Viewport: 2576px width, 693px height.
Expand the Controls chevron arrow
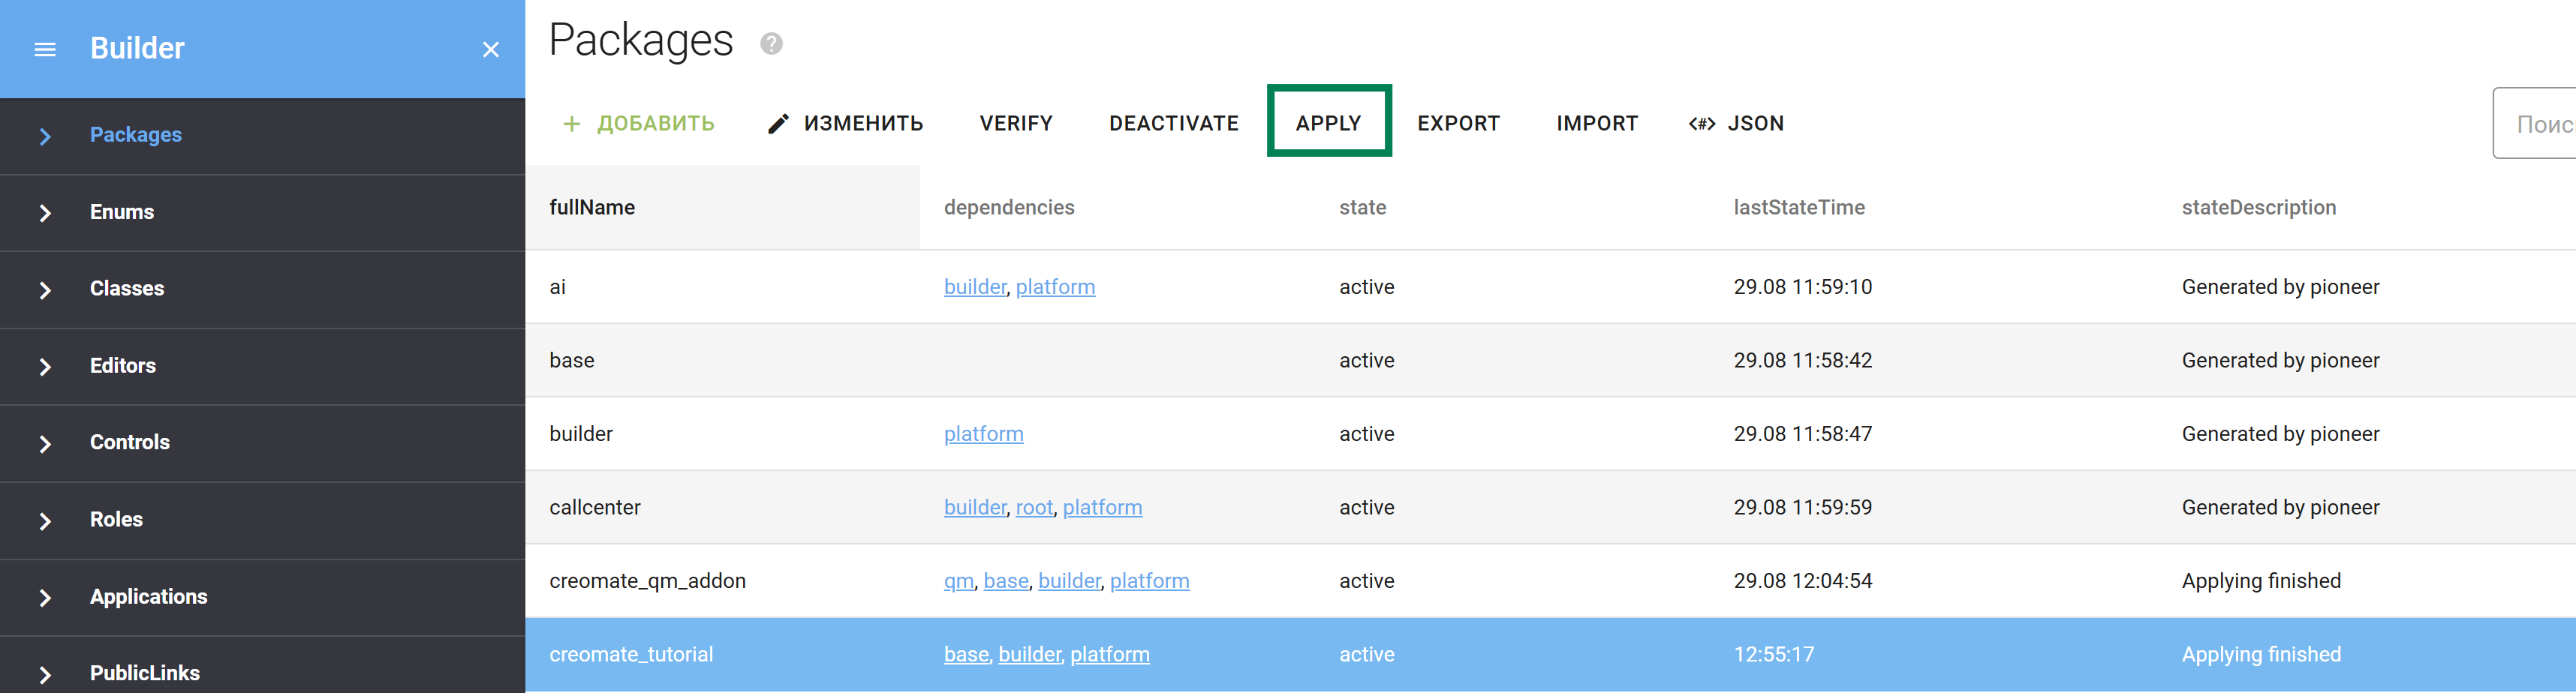point(45,443)
